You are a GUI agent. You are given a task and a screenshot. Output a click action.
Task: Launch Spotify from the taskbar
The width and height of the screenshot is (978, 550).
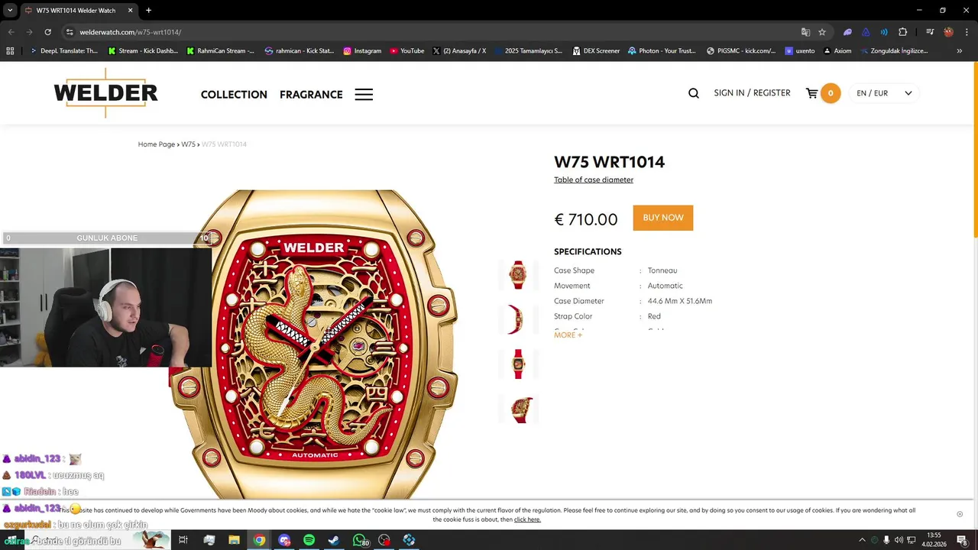(309, 540)
